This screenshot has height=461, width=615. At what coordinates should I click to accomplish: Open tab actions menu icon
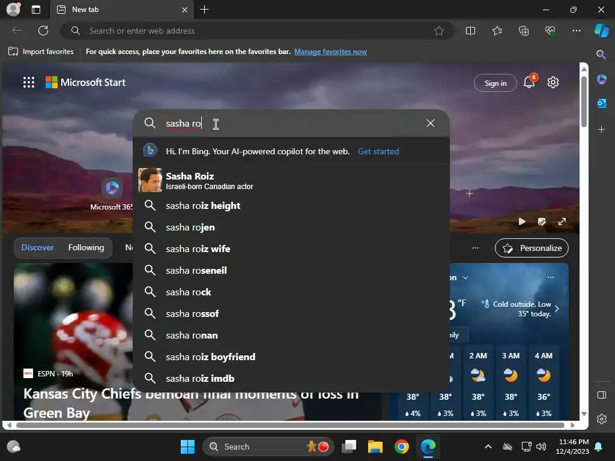coord(35,10)
